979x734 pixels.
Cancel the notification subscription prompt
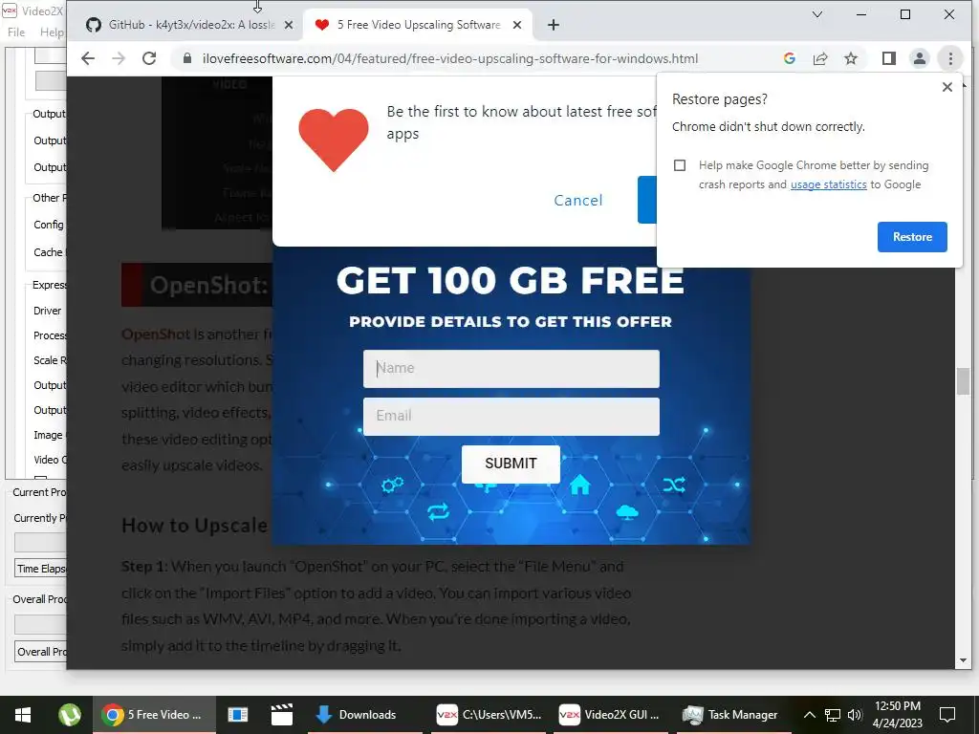pos(578,201)
